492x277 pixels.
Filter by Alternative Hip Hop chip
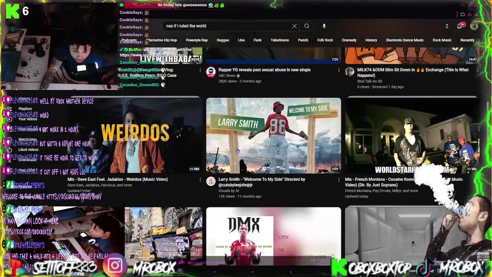161,40
